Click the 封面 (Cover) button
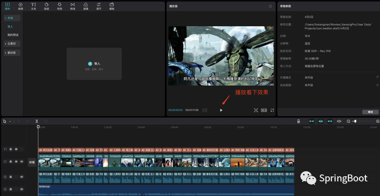This screenshot has width=380, height=196. click(32, 162)
